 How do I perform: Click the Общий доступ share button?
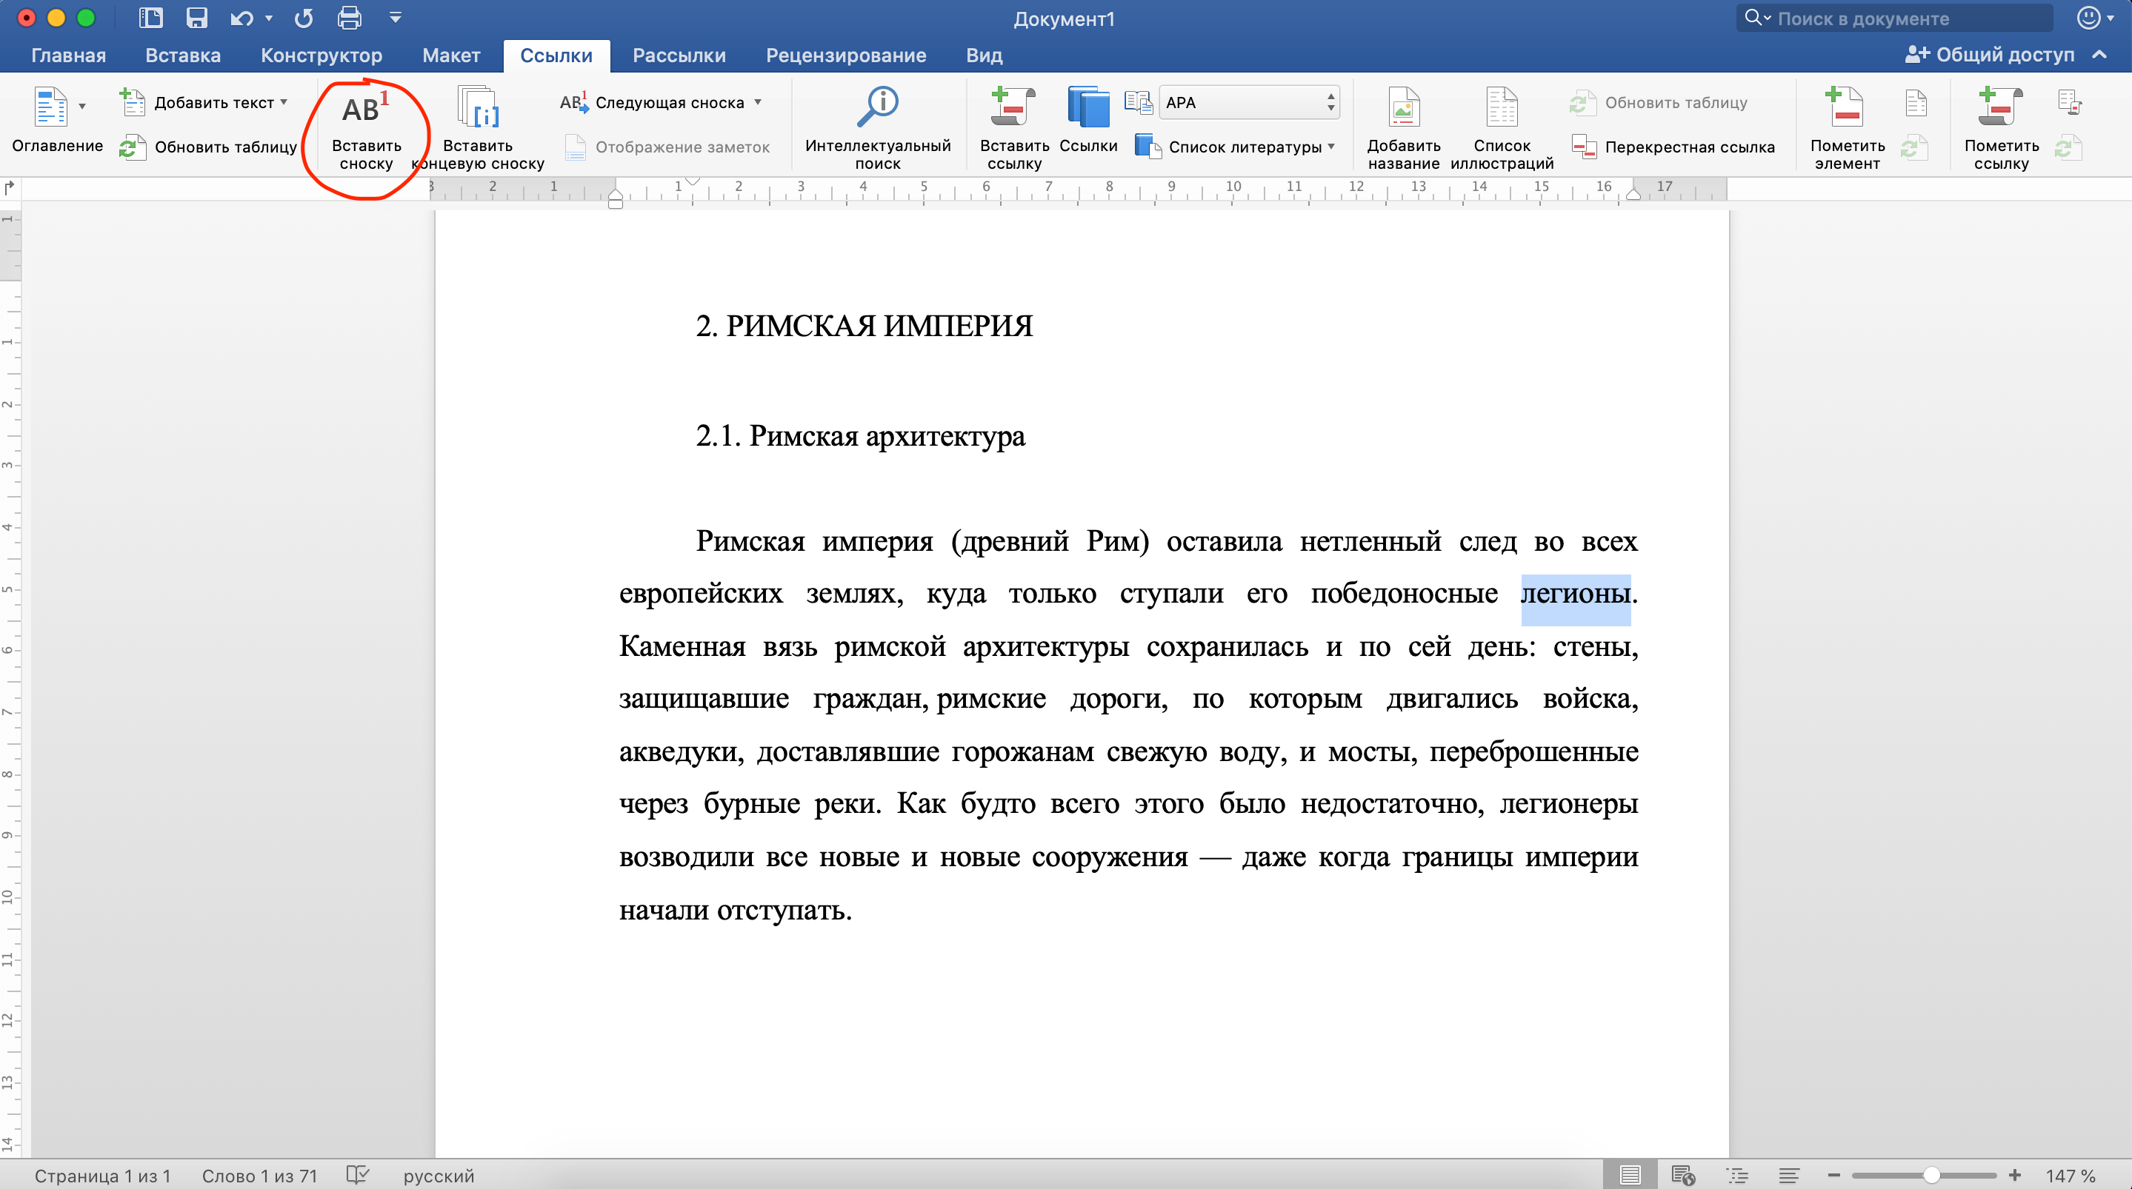[1990, 55]
